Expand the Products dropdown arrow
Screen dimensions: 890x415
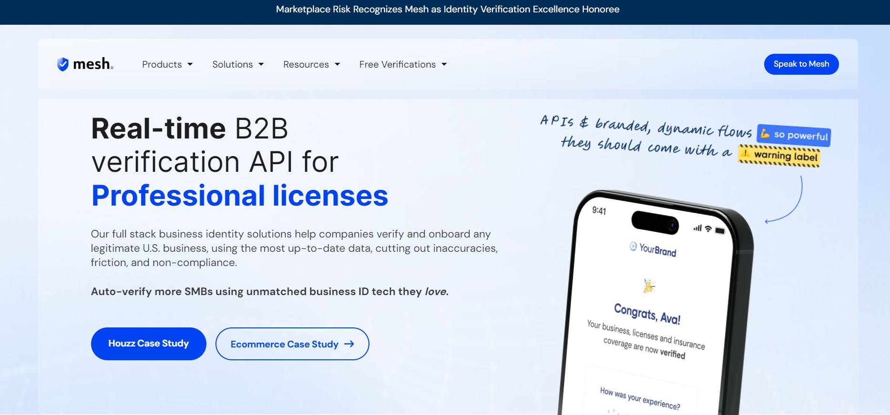(190, 64)
